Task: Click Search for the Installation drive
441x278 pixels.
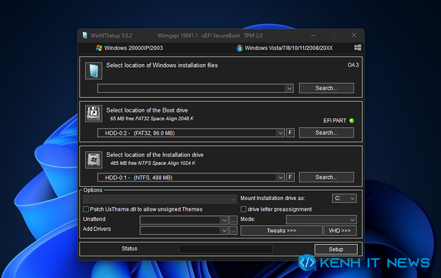Action: [326, 177]
